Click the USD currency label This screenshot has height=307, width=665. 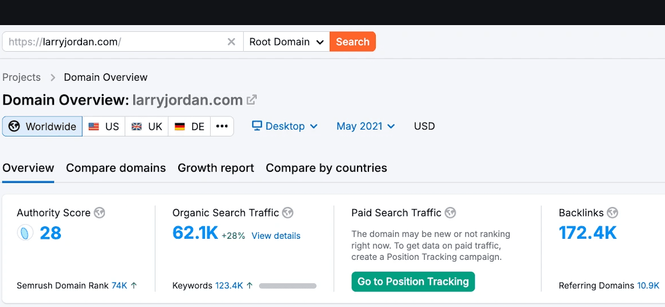coord(425,126)
